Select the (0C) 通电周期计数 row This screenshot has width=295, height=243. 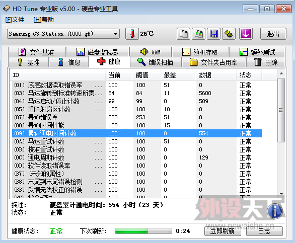click(137, 157)
